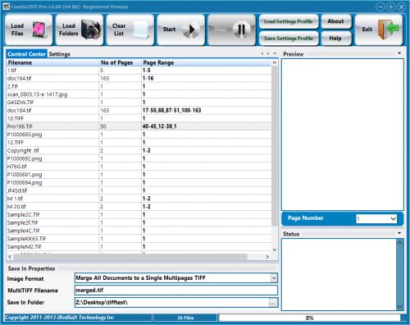The width and height of the screenshot is (410, 325).
Task: Select the G4SDW.TIF row
Action: 139,103
